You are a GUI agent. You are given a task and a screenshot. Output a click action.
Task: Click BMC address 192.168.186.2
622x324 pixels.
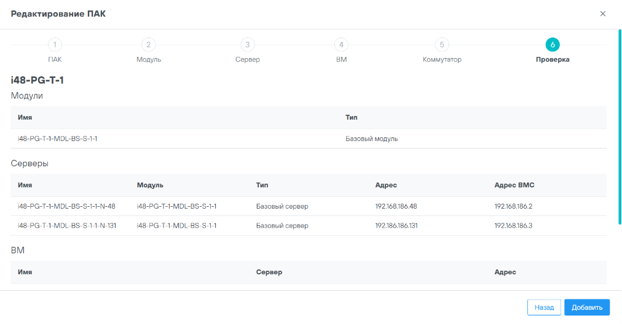[x=513, y=206]
